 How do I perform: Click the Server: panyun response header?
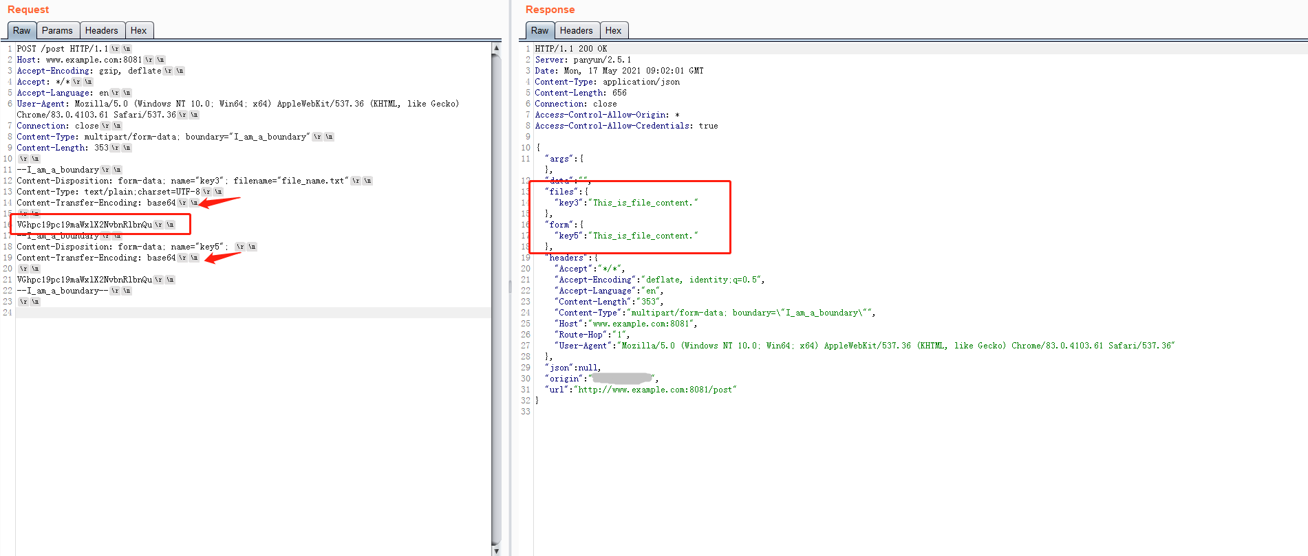pos(583,60)
